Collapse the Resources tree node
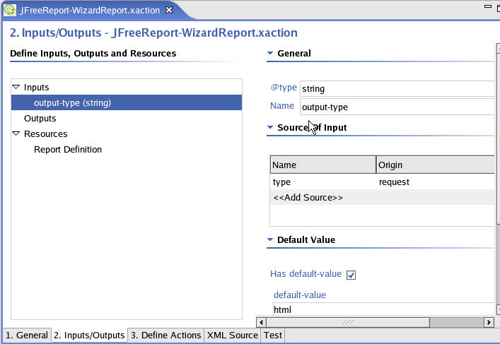This screenshot has height=344, width=500. coord(16,134)
